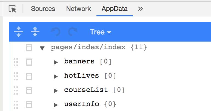Click the expand all fields icon
This screenshot has width=211, height=111.
coord(19,32)
